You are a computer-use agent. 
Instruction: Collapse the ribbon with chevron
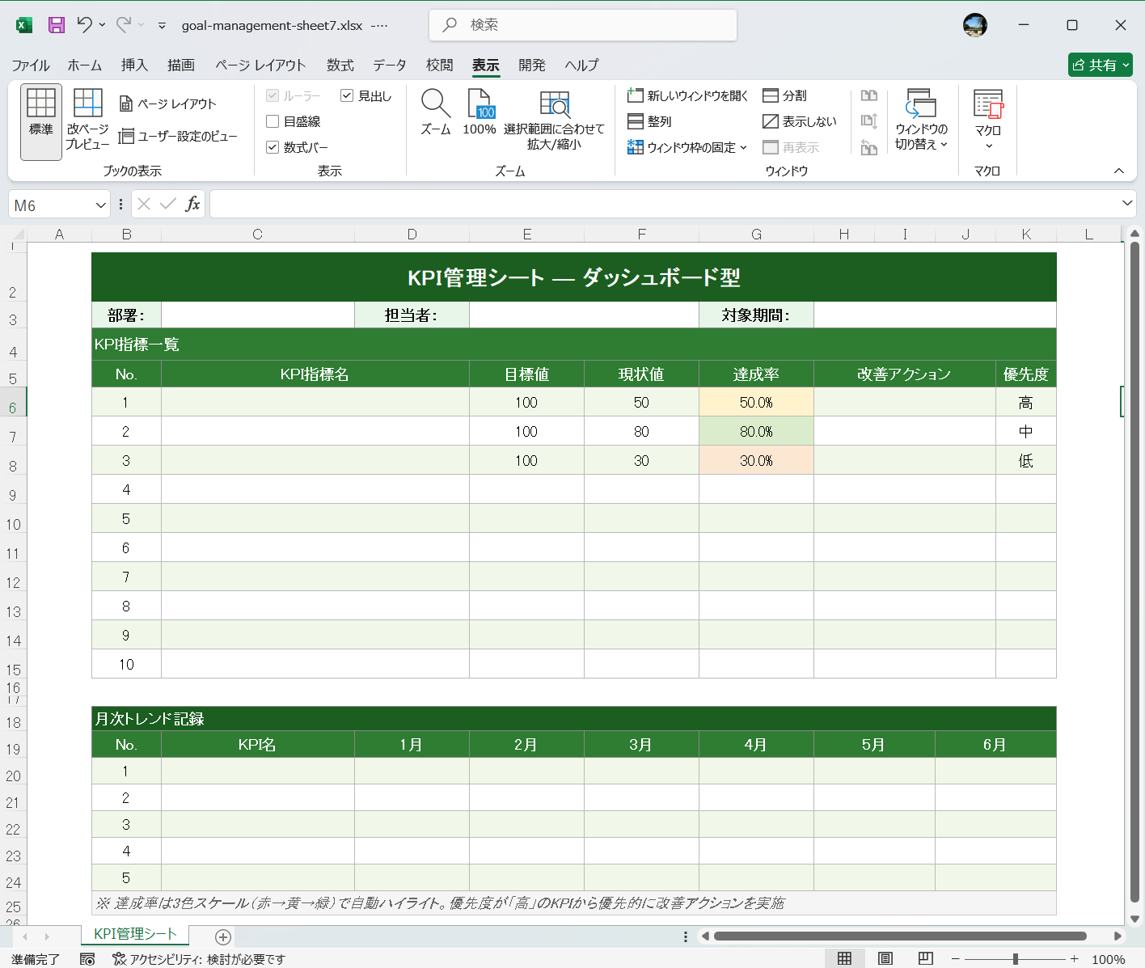(1119, 171)
